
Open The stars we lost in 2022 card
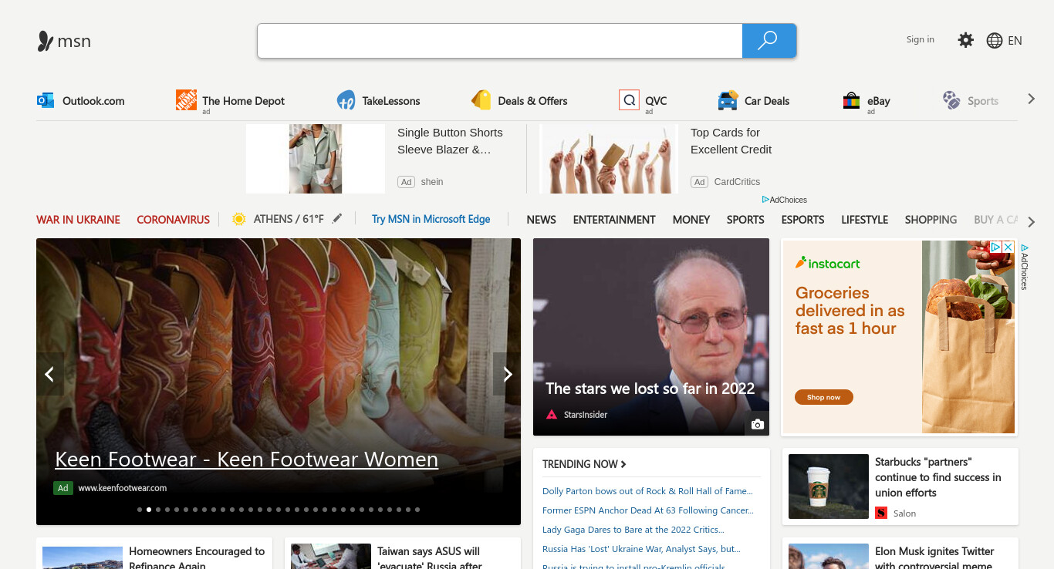tap(651, 337)
